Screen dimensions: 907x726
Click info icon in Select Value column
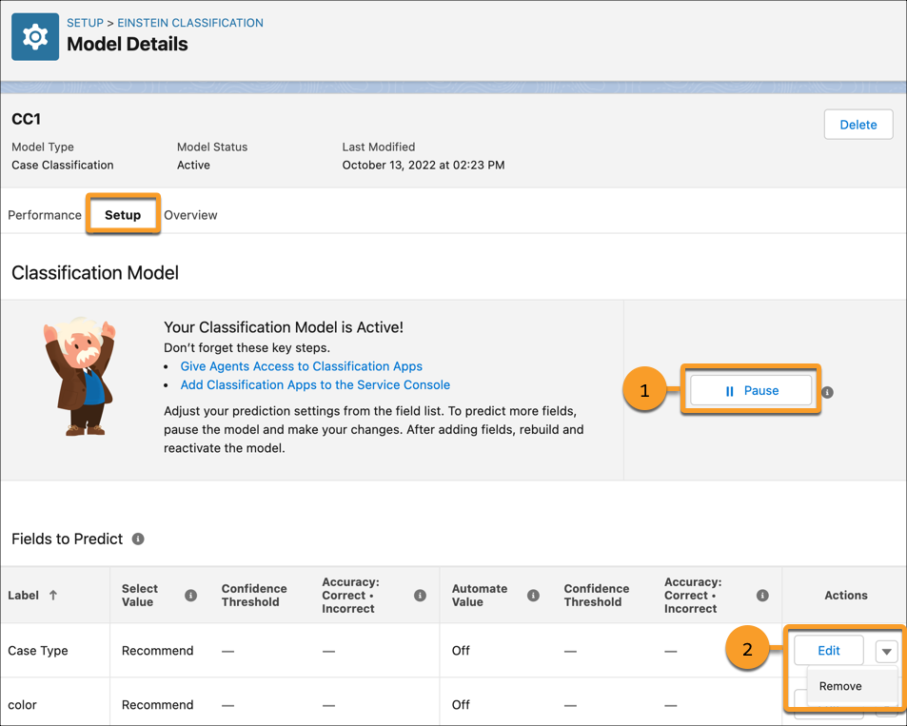(x=190, y=596)
